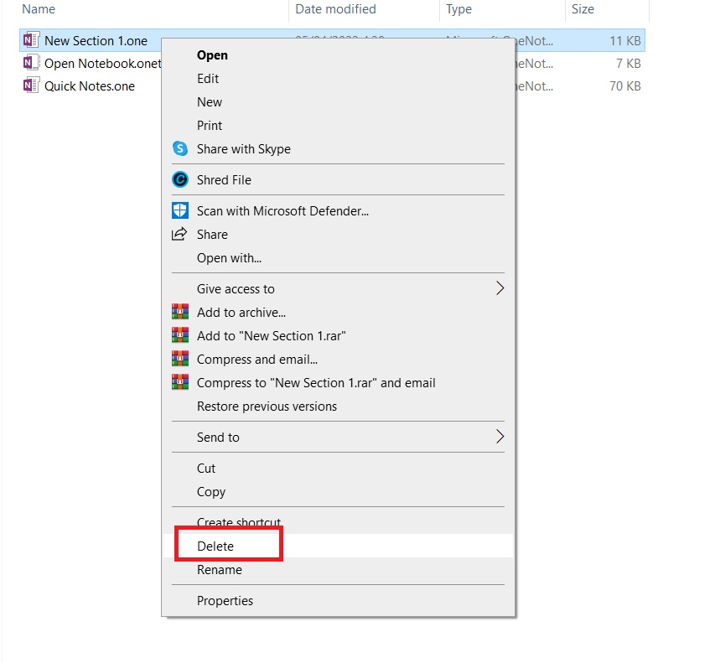Click the OneNote icon beside New Section 1.one
Image resolution: width=715 pixels, height=663 pixels.
[30, 39]
